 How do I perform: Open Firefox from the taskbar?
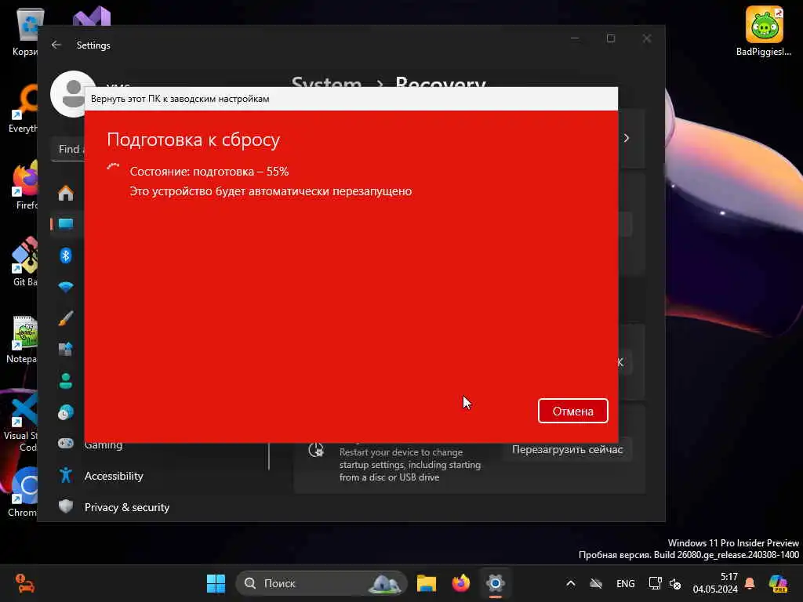tap(461, 583)
